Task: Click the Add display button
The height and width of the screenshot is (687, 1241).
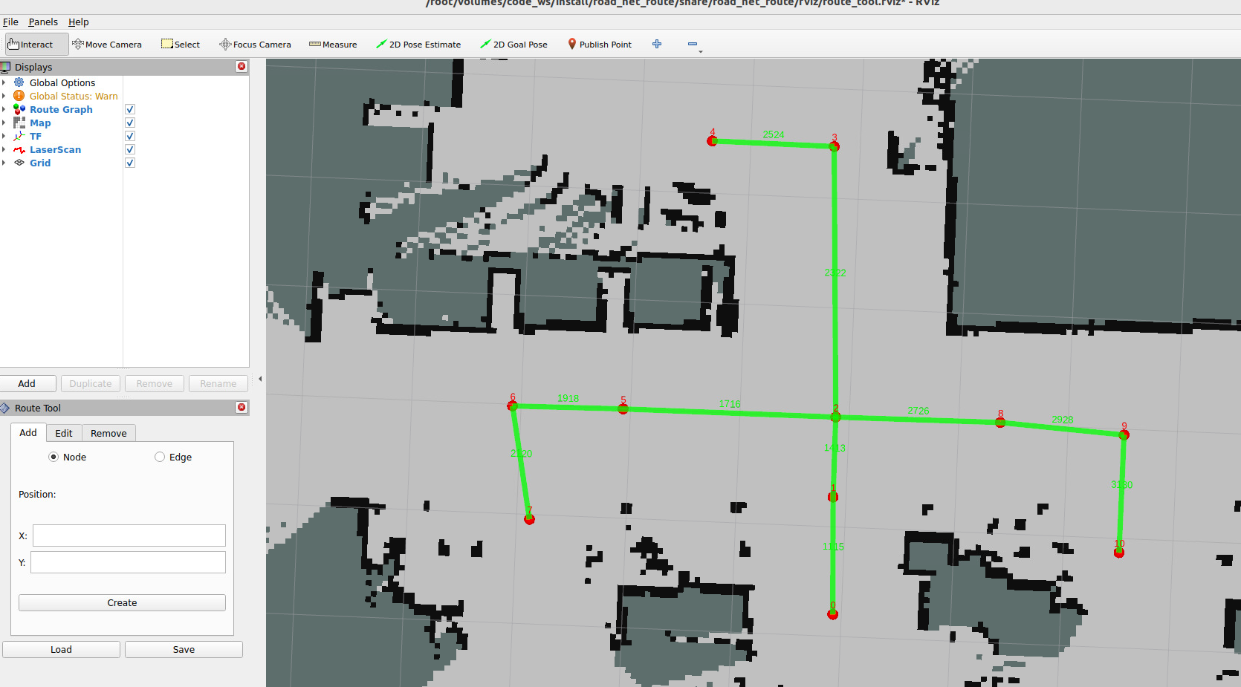Action: coord(27,384)
